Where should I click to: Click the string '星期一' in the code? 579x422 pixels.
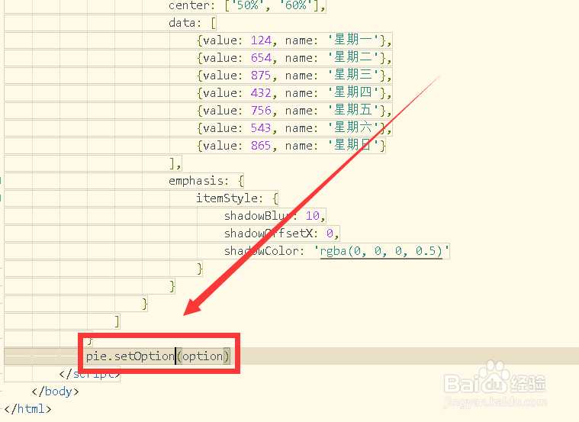[x=353, y=40]
